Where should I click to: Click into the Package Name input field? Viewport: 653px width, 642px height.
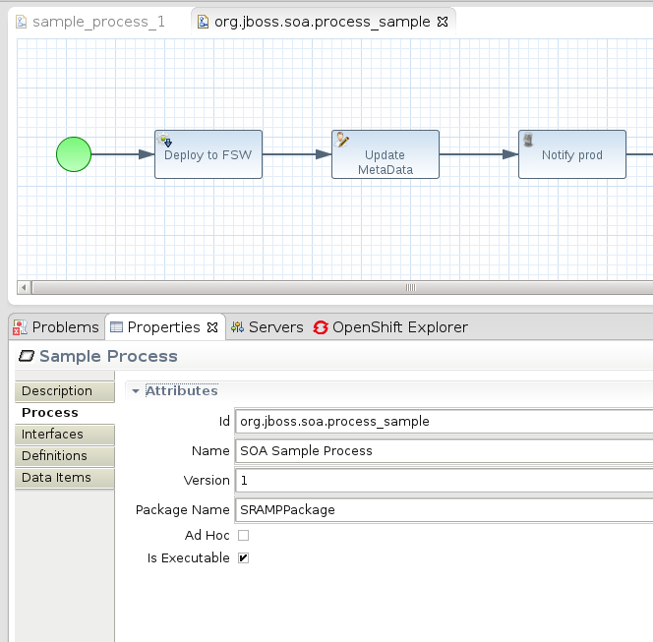pos(444,510)
